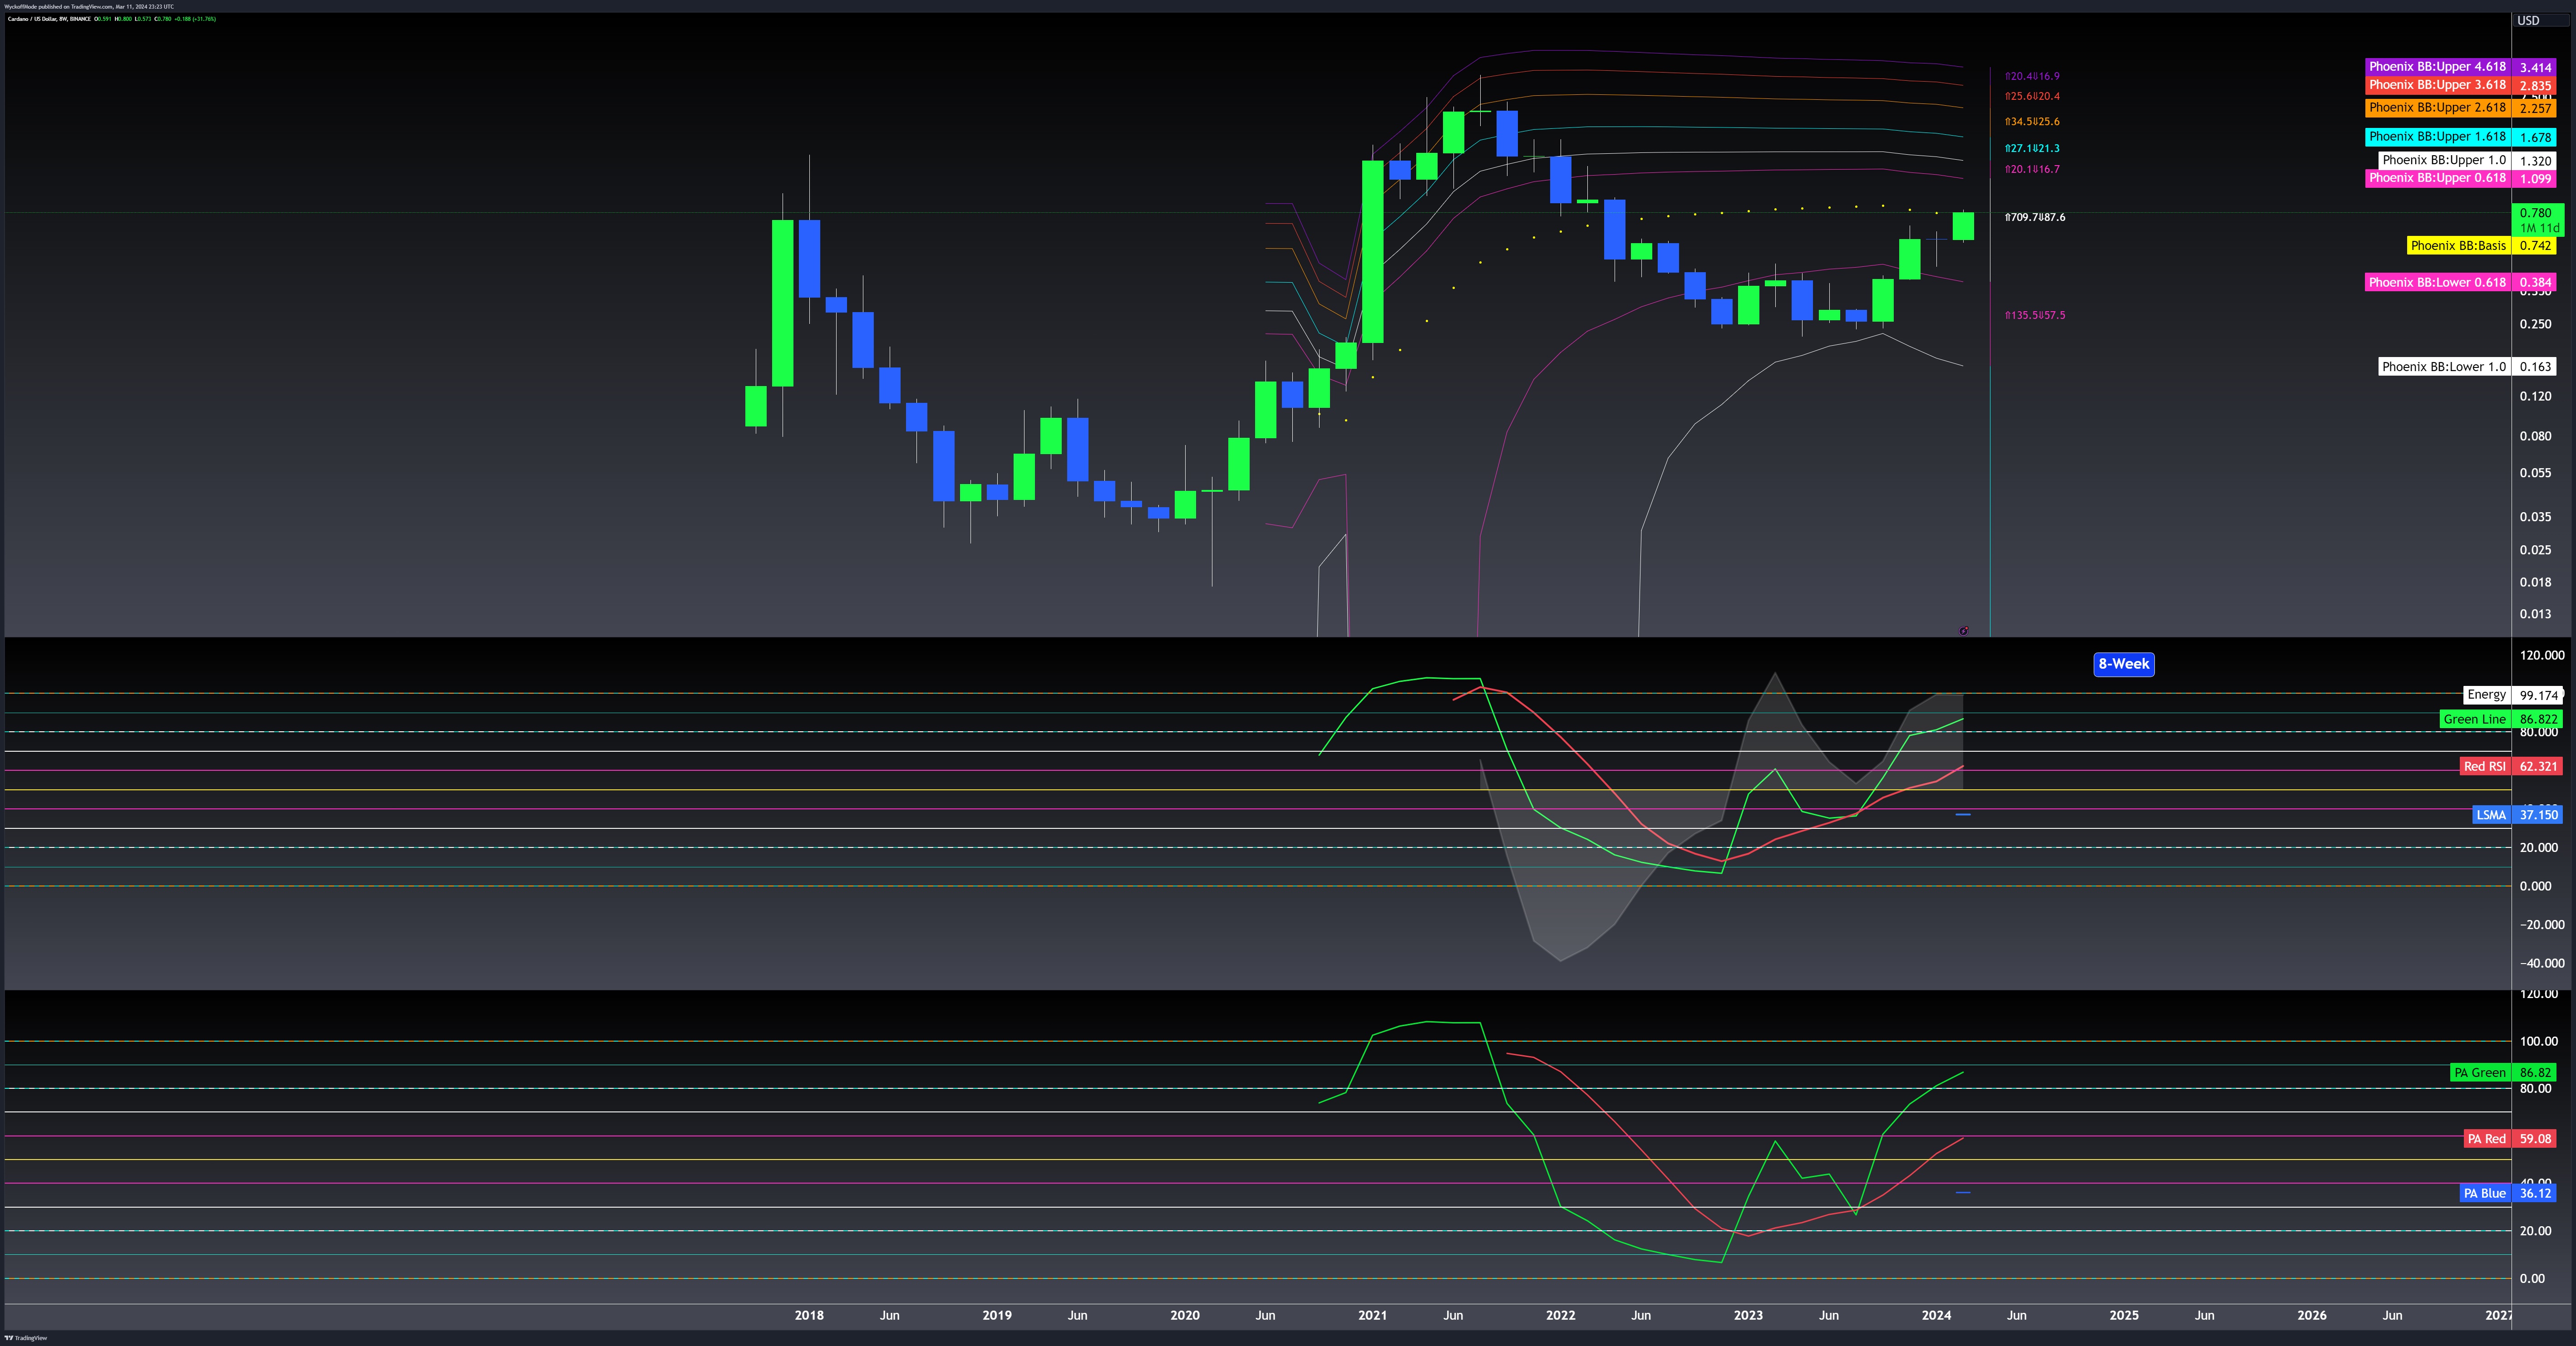Viewport: 2576px width, 1346px height.
Task: Click the Green Line indicator label
Action: [x=2474, y=719]
